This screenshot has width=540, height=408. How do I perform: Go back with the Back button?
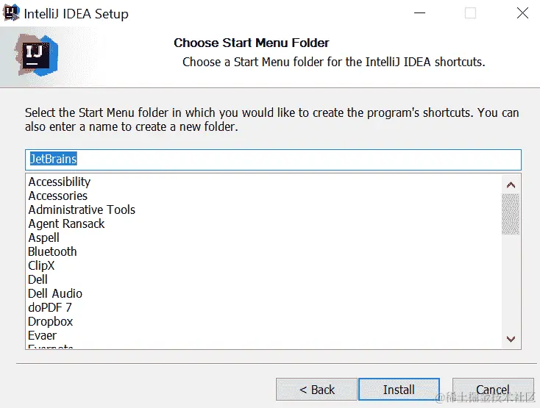pyautogui.click(x=316, y=390)
